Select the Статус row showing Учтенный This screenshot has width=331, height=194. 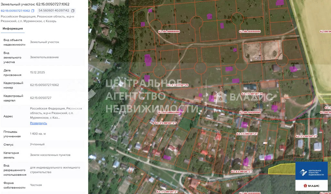[37, 144]
